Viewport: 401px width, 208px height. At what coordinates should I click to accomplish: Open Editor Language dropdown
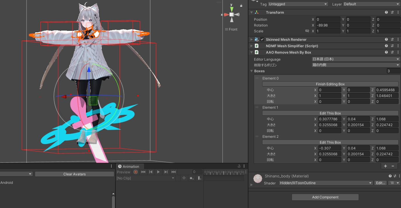click(356, 59)
